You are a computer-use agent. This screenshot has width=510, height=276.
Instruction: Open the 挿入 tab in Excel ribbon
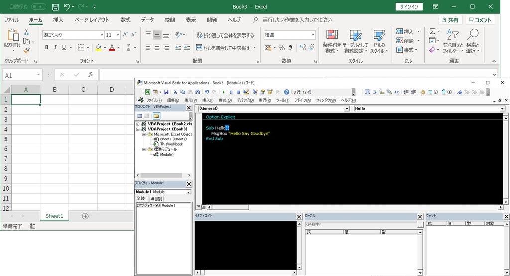click(x=58, y=20)
